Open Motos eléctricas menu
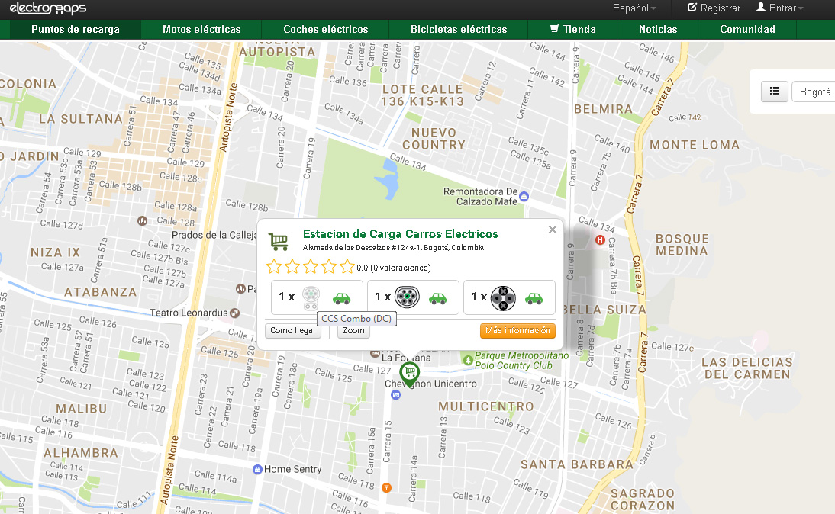This screenshot has height=514, width=835. pos(201,29)
